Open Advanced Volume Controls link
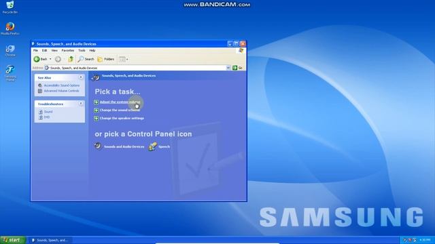Viewport: 435px width, 244px height. [x=61, y=91]
